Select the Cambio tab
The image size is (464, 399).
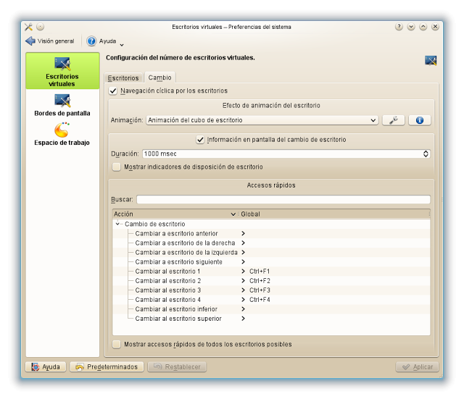pyautogui.click(x=159, y=77)
